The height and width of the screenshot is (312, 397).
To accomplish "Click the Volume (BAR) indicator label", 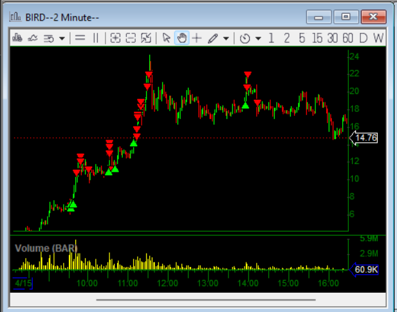I will [x=46, y=248].
